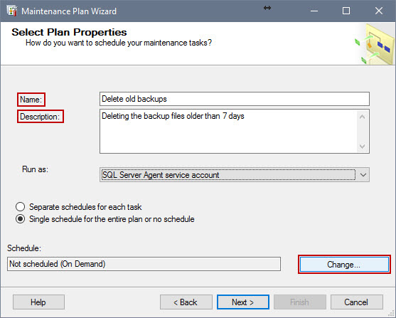
Task: Click the Maintenance Plan Wizard title bar icon
Action: click(12, 11)
